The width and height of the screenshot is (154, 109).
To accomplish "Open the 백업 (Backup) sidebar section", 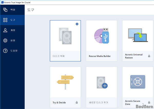I will pos(12,10).
